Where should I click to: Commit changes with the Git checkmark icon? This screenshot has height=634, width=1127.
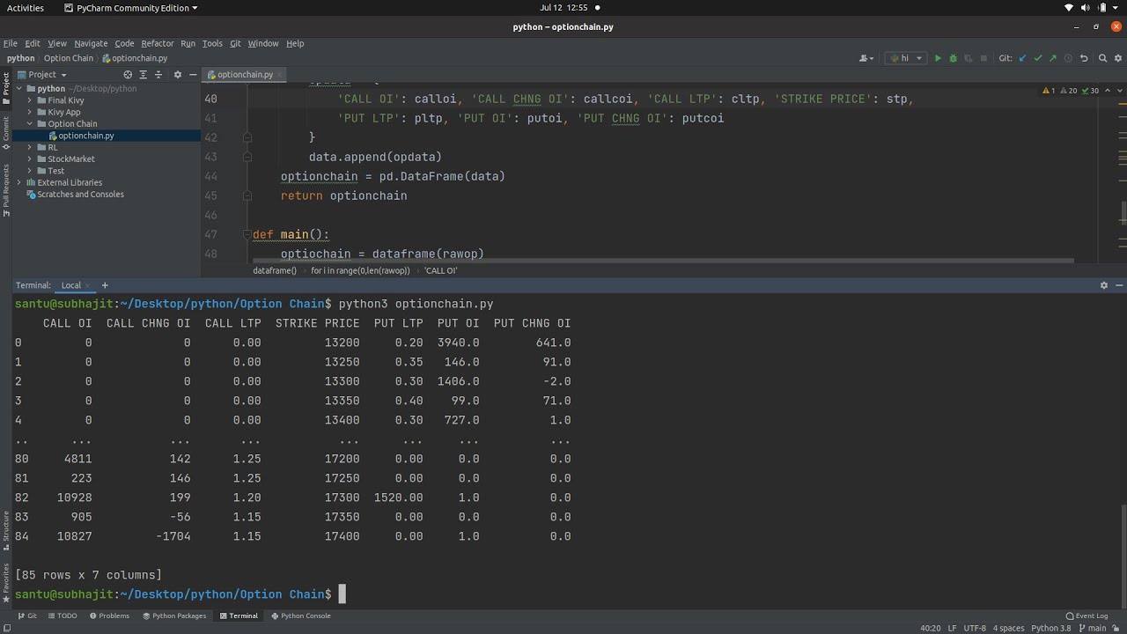click(1038, 58)
